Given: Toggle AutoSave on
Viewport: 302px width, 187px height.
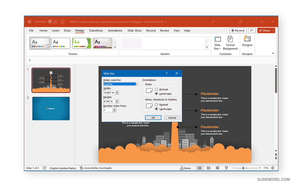Looking at the screenshot, I should coord(53,21).
